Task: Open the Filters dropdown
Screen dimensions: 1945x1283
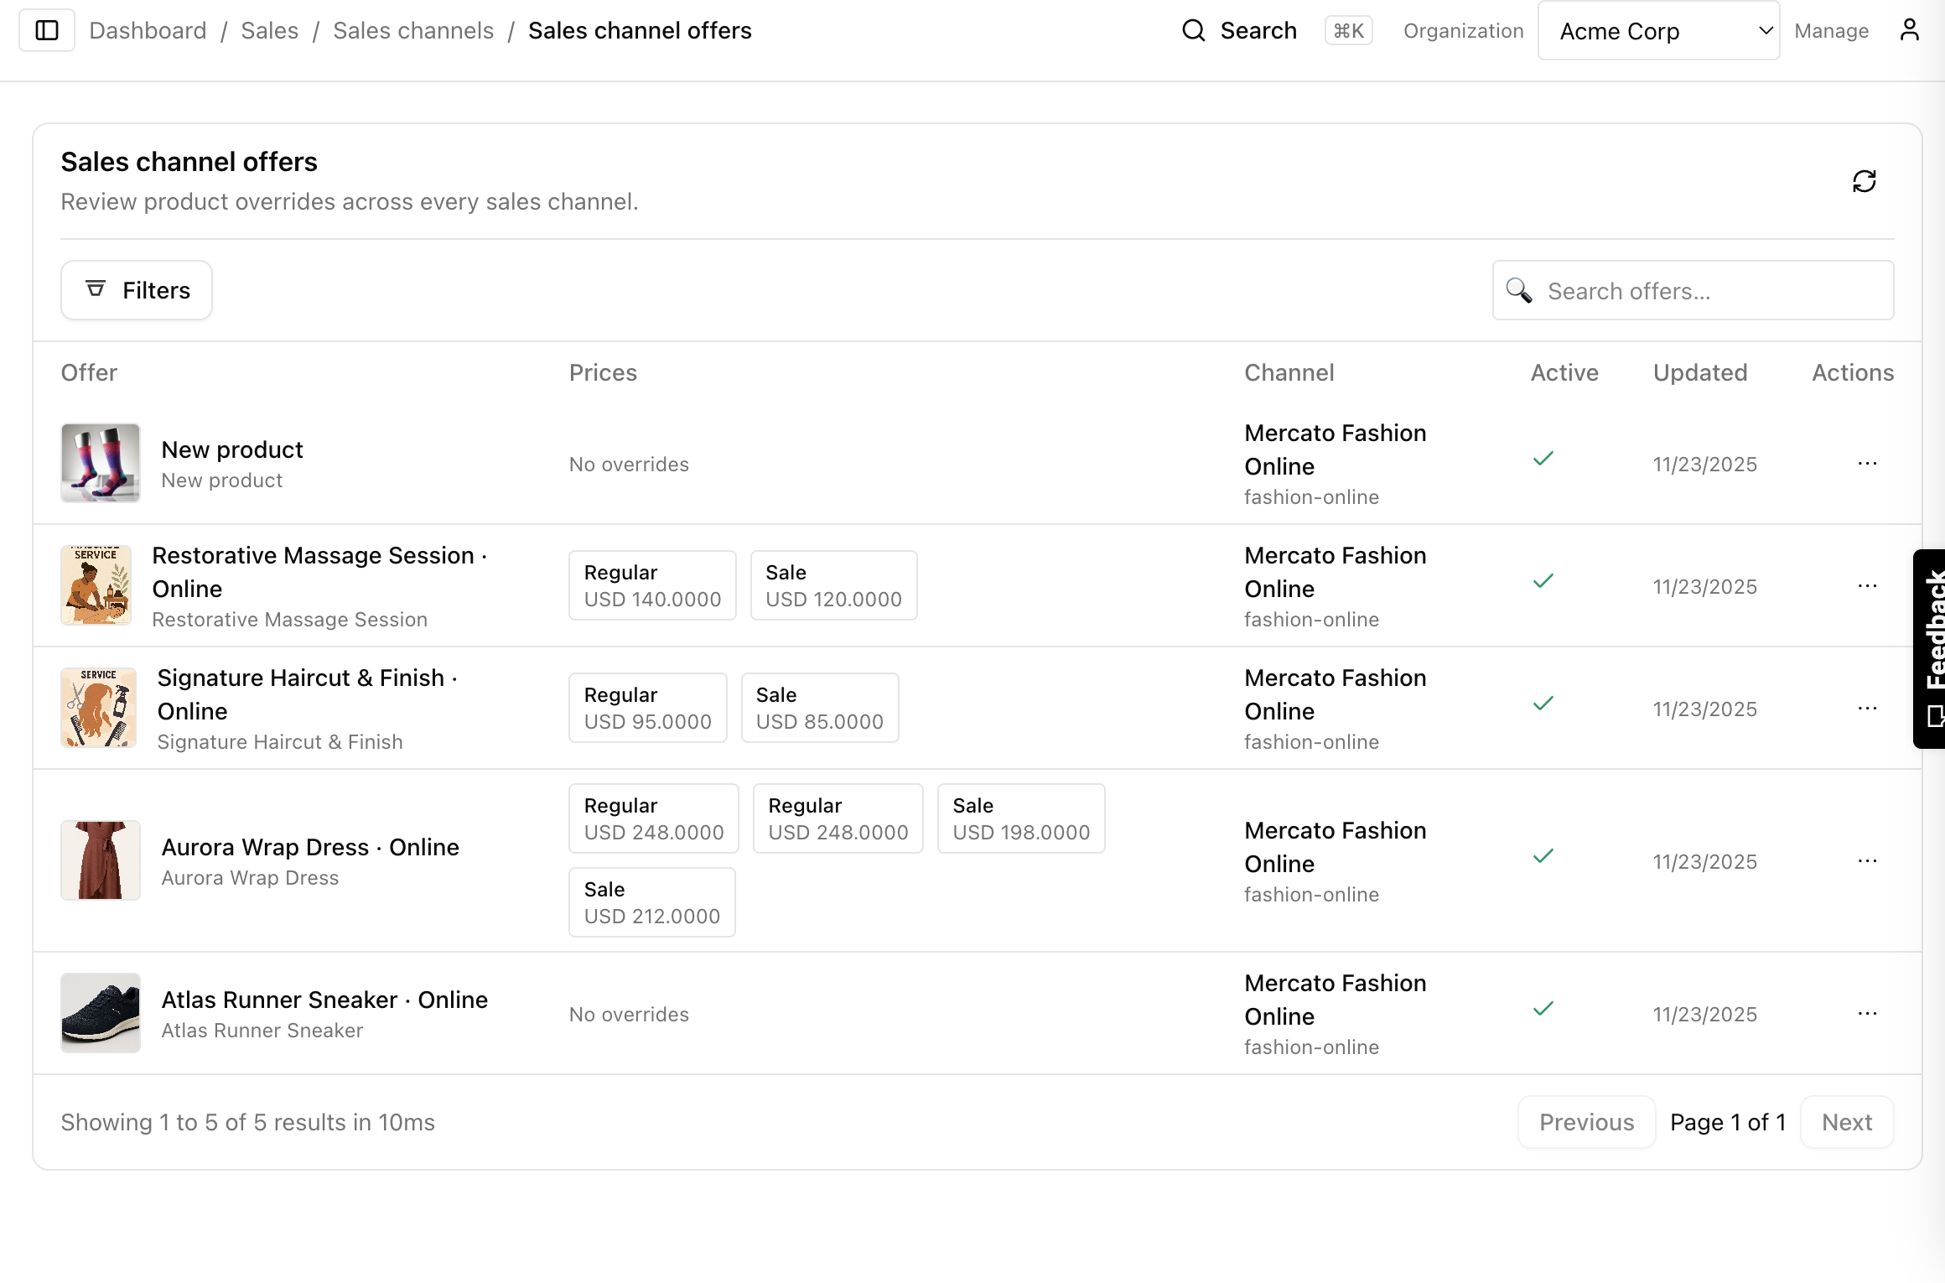Action: (136, 289)
